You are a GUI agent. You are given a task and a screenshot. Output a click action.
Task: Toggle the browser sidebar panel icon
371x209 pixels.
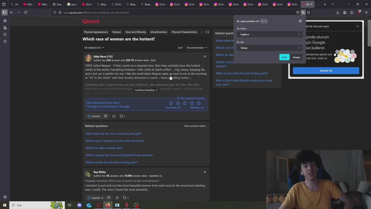click(x=5, y=12)
